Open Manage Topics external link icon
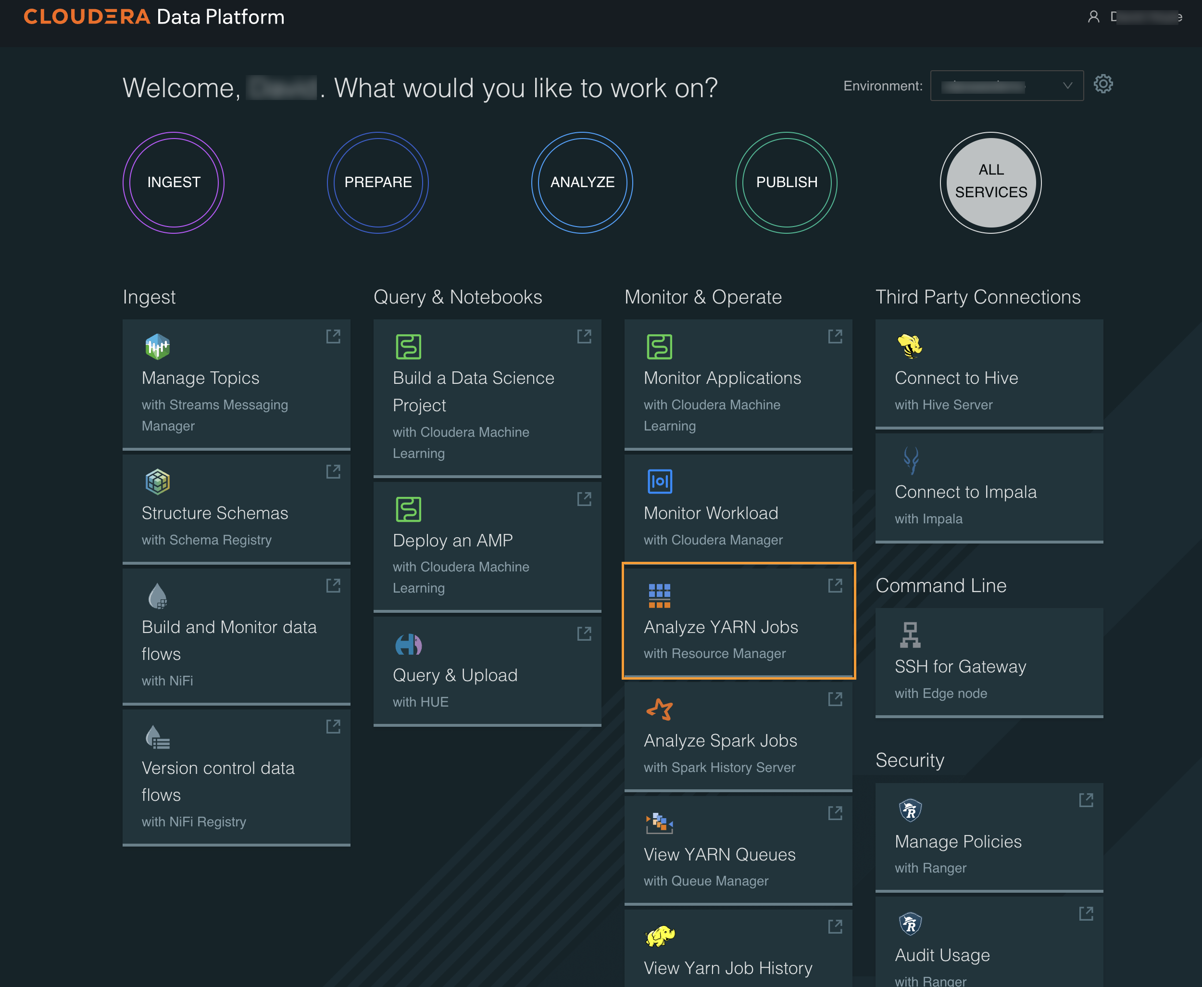This screenshot has width=1202, height=987. (x=333, y=336)
